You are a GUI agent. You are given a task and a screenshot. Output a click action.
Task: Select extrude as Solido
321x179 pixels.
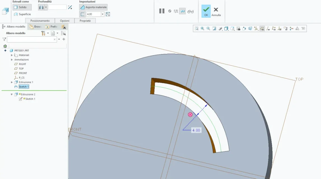point(22,7)
